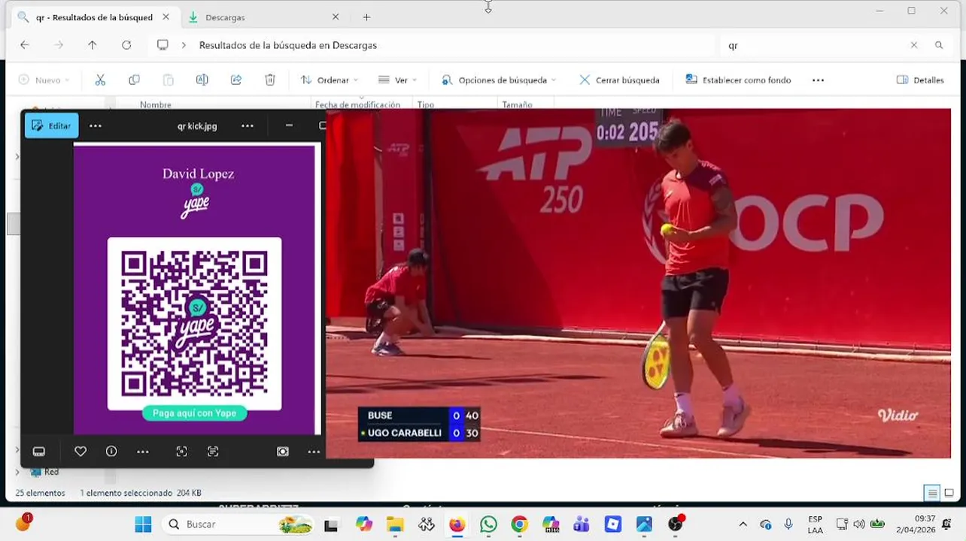Click the volume icon in system tray
The height and width of the screenshot is (541, 966).
859,524
